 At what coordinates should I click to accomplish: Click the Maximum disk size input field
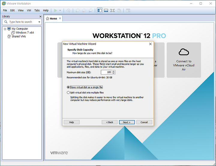point(106,72)
